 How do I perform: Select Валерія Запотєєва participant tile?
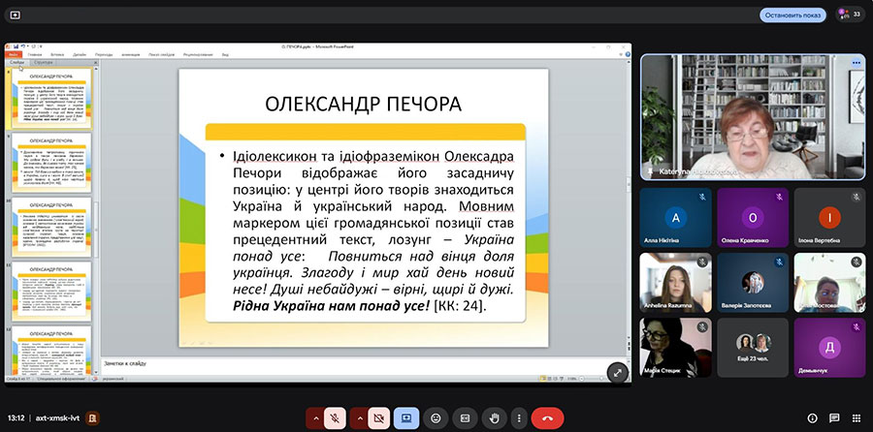pos(753,283)
